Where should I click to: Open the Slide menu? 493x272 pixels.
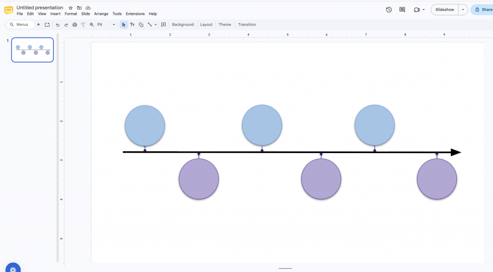[x=86, y=14]
